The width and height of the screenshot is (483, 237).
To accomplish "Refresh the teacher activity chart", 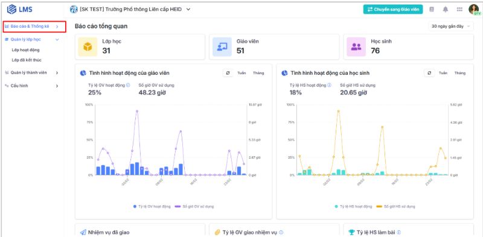I will [228, 73].
